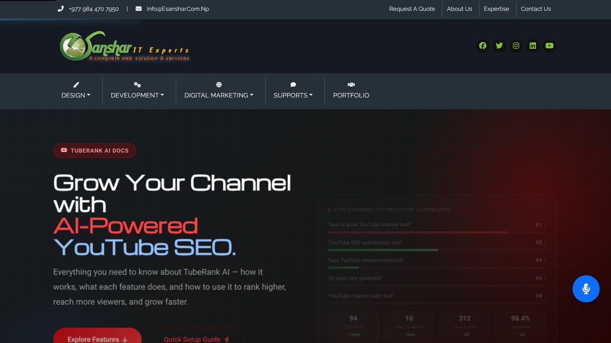
Task: Click the "#3" rank label
Action: pyautogui.click(x=540, y=243)
